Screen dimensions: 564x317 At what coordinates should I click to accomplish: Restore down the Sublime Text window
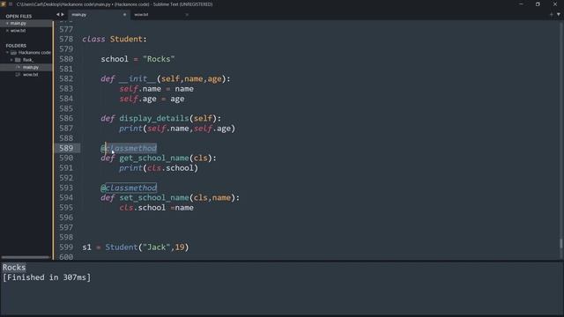tap(538, 4)
